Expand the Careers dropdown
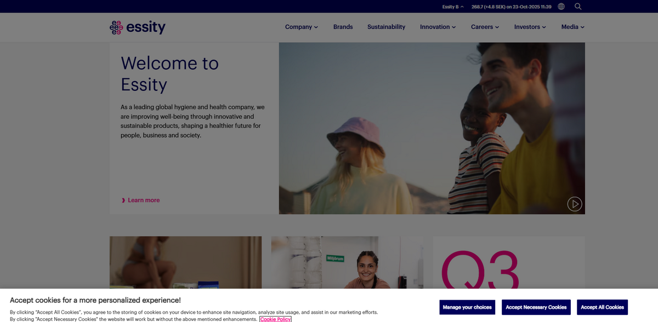Image resolution: width=658 pixels, height=322 pixels. (x=485, y=27)
